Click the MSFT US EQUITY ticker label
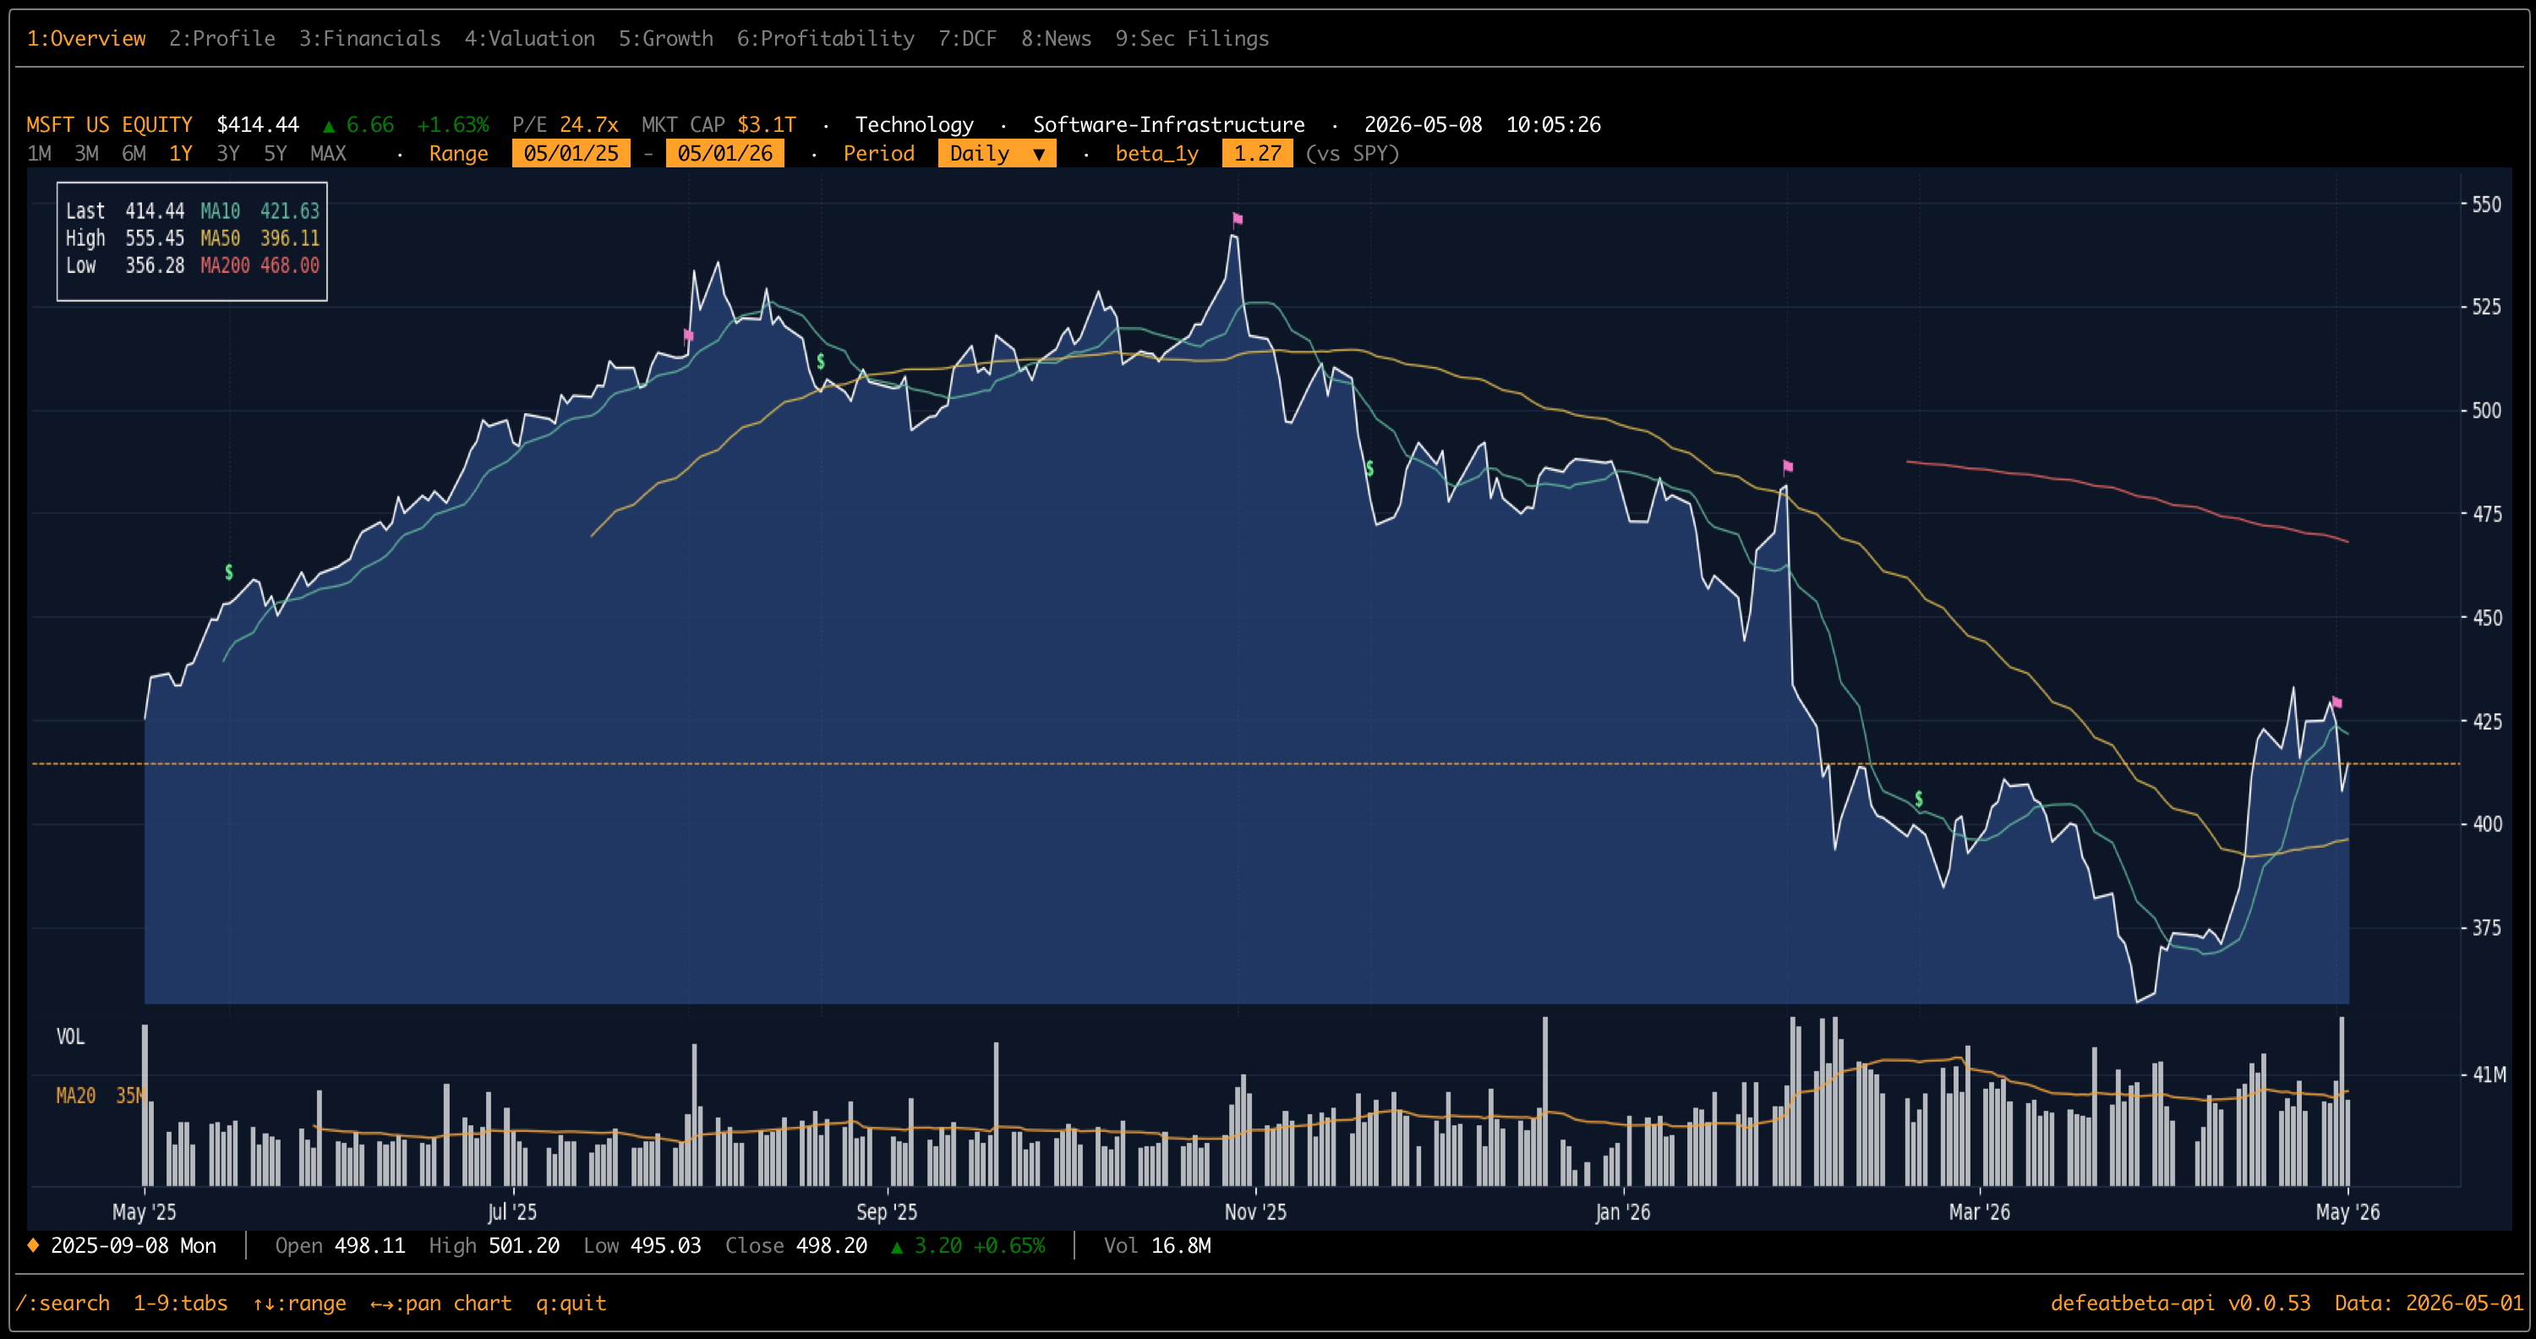 click(x=109, y=125)
